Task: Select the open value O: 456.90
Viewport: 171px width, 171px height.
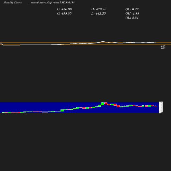Action: tap(64, 9)
